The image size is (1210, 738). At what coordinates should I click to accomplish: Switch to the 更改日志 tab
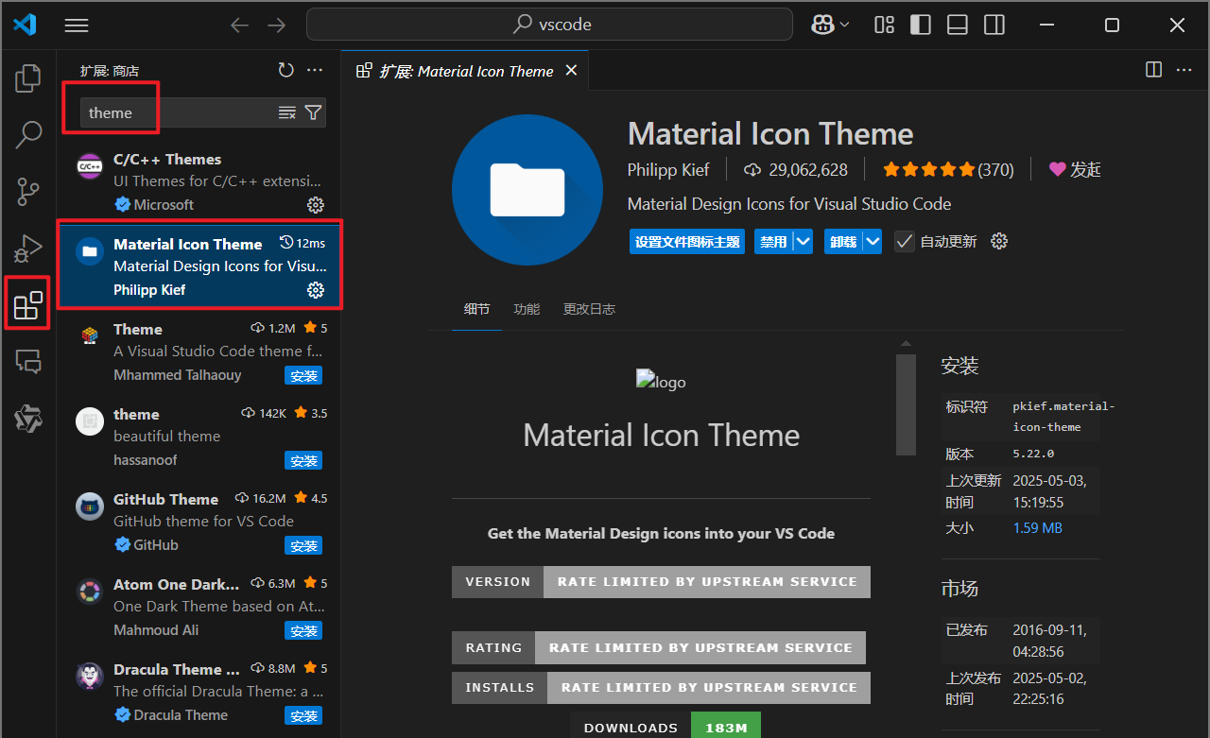(x=589, y=309)
